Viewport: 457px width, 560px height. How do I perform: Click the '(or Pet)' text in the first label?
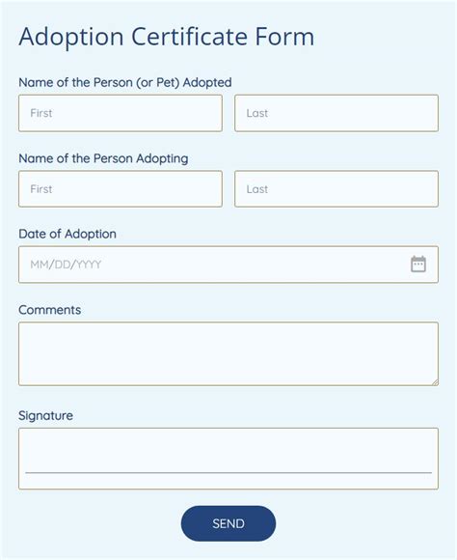point(158,82)
